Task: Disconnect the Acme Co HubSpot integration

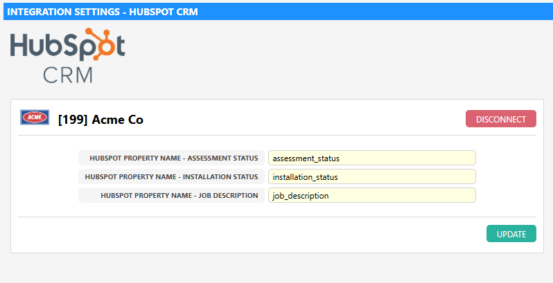Action: click(500, 119)
